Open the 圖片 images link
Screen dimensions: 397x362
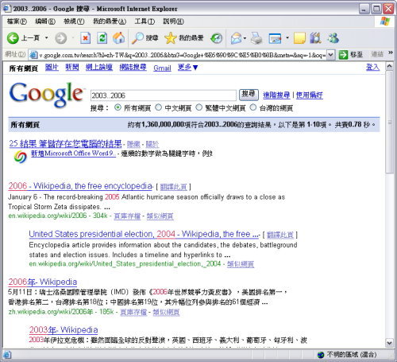tap(52, 68)
